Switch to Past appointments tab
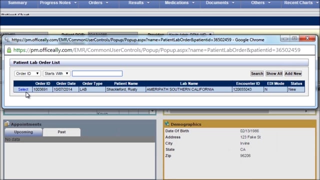320x180 pixels. [61, 132]
